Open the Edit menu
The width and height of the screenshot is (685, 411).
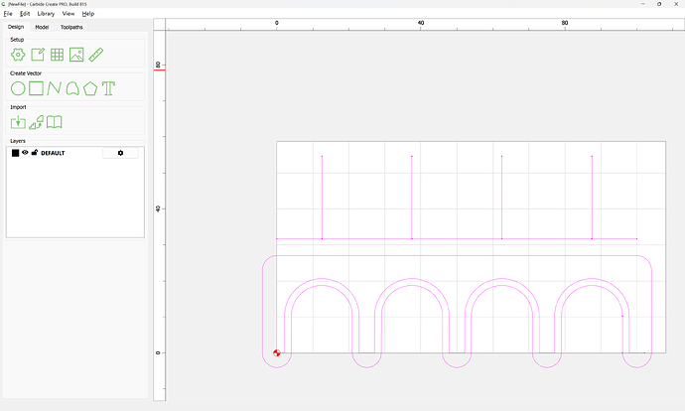[x=25, y=14]
